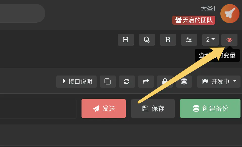Click the copy duplicate icon

108,81
